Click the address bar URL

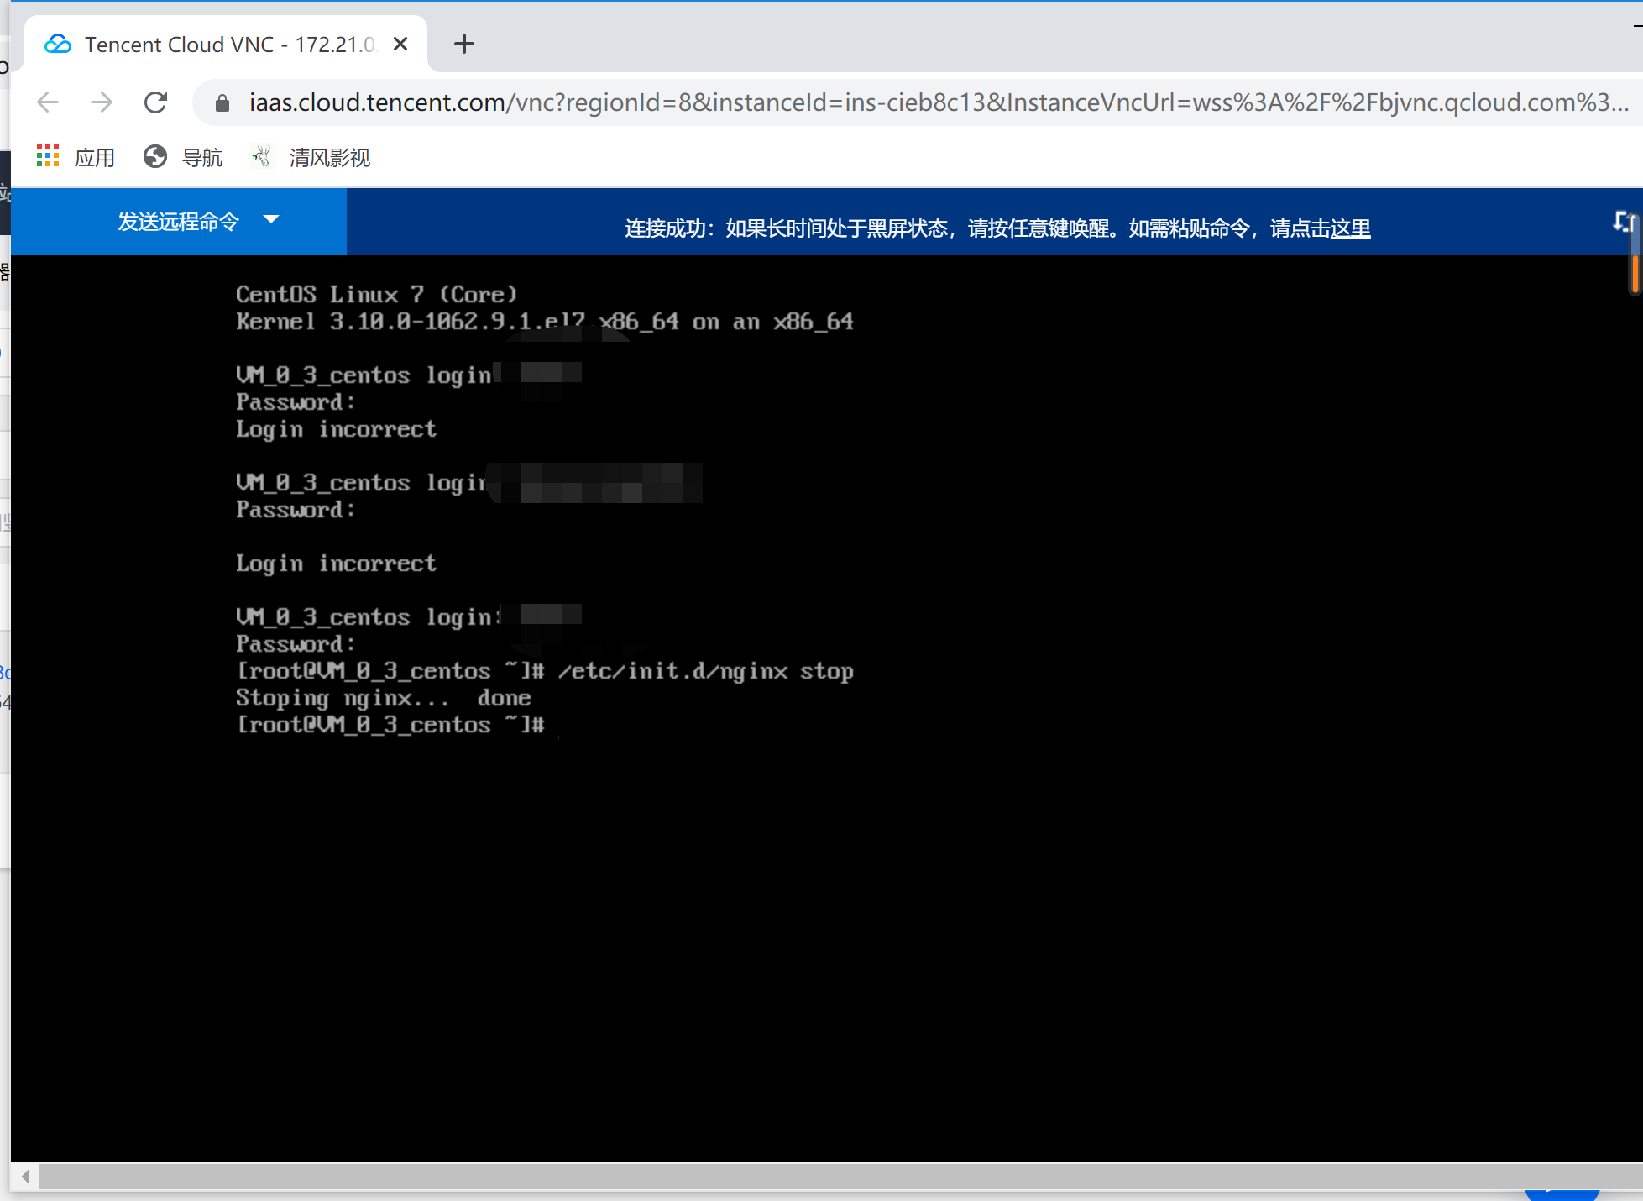tap(939, 102)
